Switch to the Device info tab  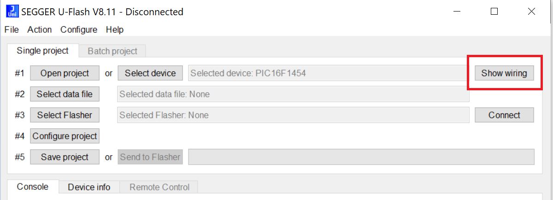coord(89,187)
